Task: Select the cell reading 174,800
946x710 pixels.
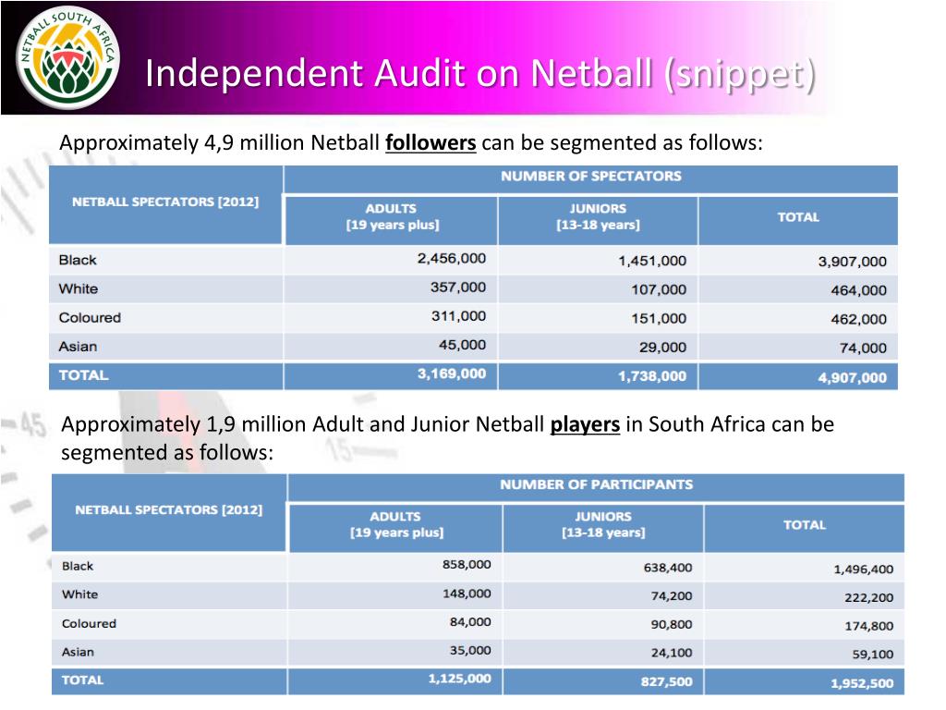Action: tap(868, 626)
